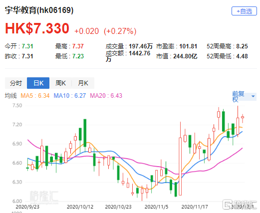Click the MA20 : 6.43 indicator label

(x=106, y=96)
